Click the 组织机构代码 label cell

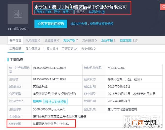click(x=94, y=70)
